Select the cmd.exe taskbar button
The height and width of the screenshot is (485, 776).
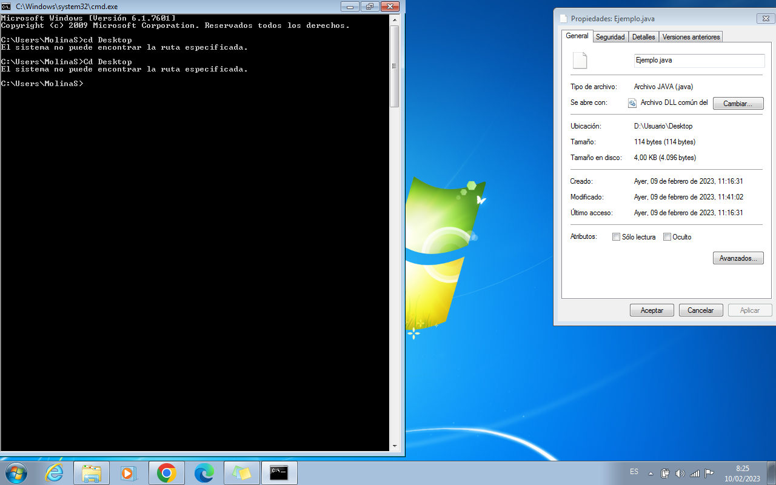[x=279, y=473]
